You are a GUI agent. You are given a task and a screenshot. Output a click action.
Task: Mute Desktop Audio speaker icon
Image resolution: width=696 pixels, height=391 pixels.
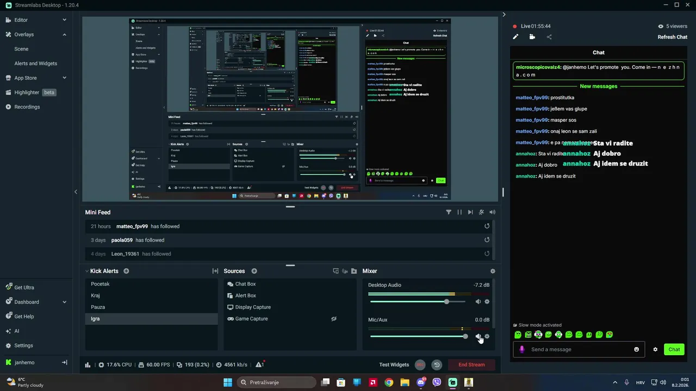pyautogui.click(x=478, y=301)
